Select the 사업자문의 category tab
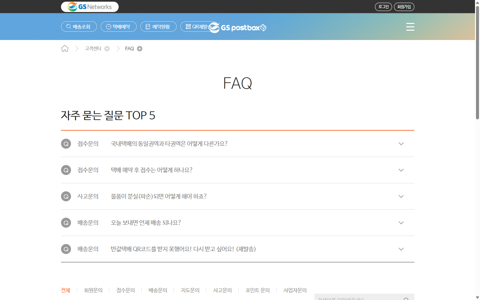The height and width of the screenshot is (300, 480). [295, 290]
